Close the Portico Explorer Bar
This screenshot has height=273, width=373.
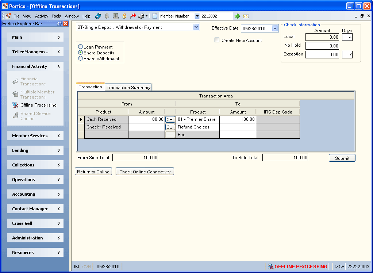pyautogui.click(x=65, y=24)
